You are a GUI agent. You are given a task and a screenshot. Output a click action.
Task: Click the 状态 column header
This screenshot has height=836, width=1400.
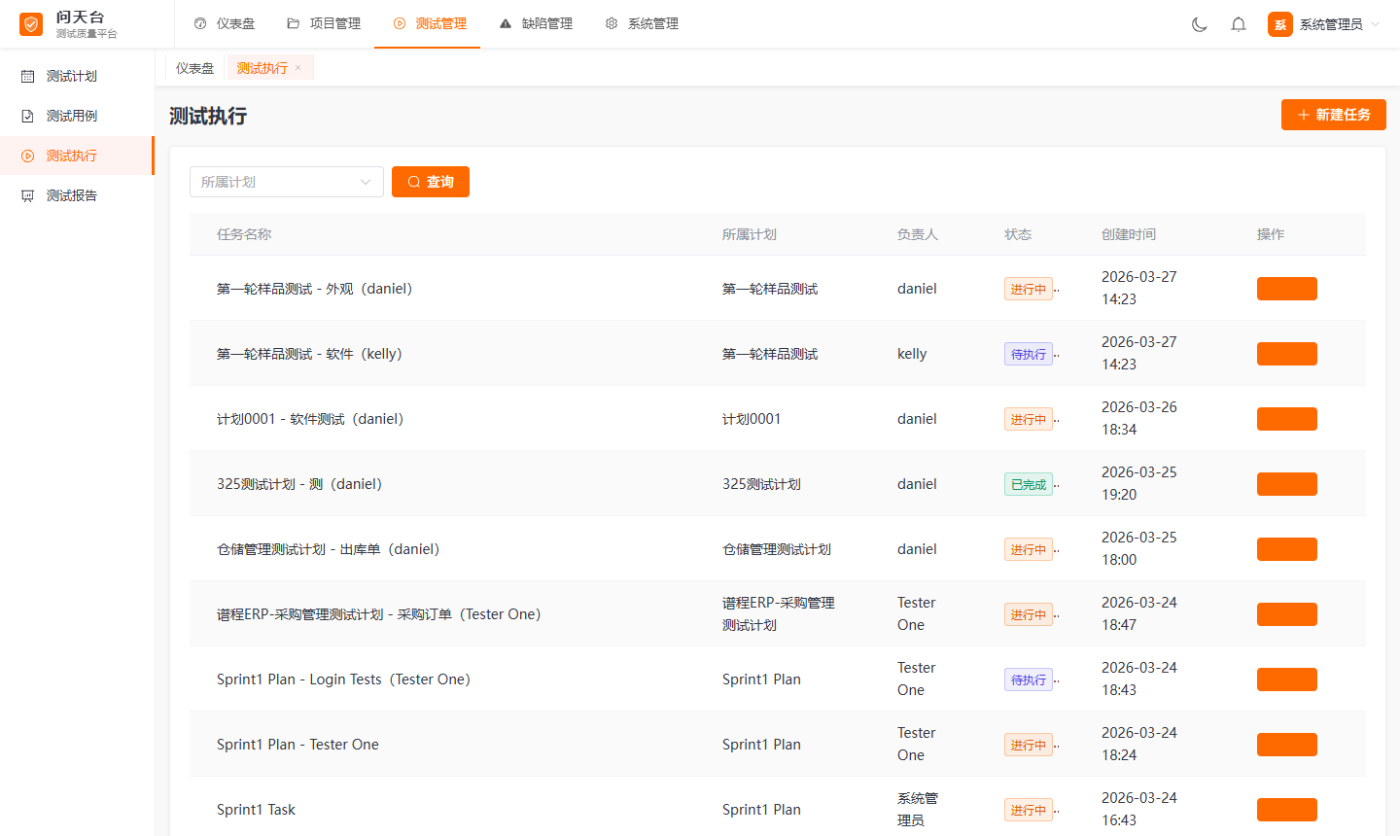point(1018,234)
